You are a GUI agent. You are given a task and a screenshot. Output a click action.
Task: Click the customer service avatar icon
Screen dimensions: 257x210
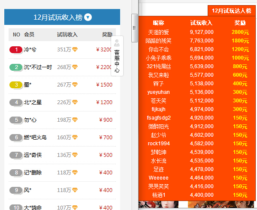click(x=117, y=43)
